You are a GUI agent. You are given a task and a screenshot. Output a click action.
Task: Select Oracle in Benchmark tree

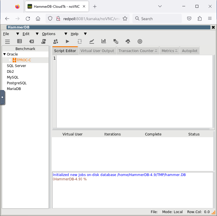(12, 54)
